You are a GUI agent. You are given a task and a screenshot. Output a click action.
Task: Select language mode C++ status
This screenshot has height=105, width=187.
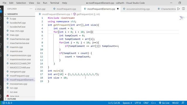[153, 103]
